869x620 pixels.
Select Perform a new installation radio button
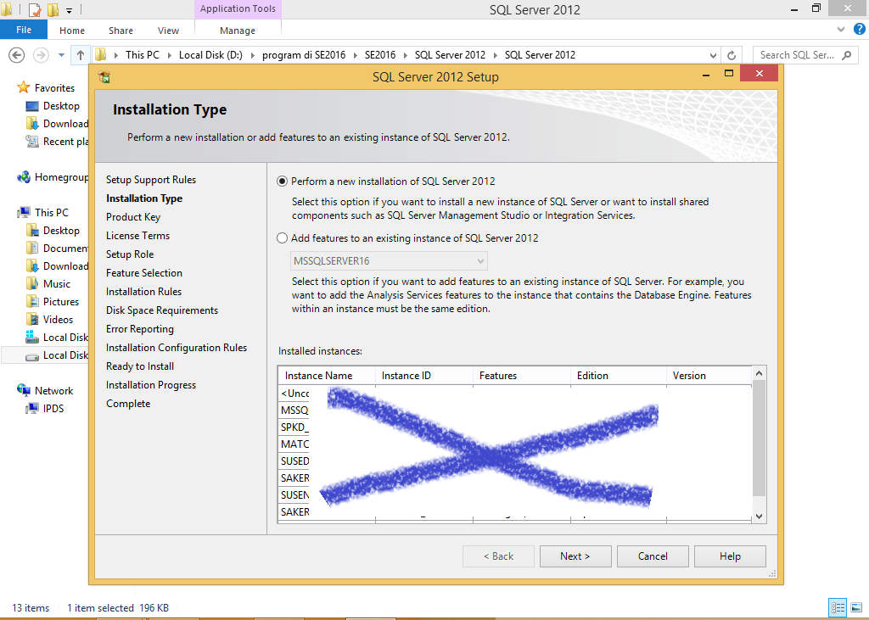pyautogui.click(x=282, y=182)
